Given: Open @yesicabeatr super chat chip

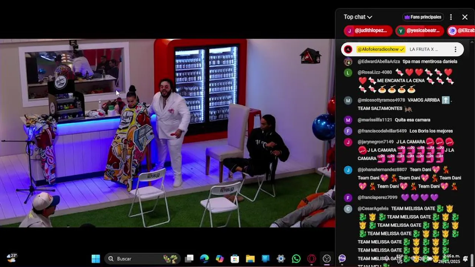Looking at the screenshot, I should pyautogui.click(x=420, y=31).
